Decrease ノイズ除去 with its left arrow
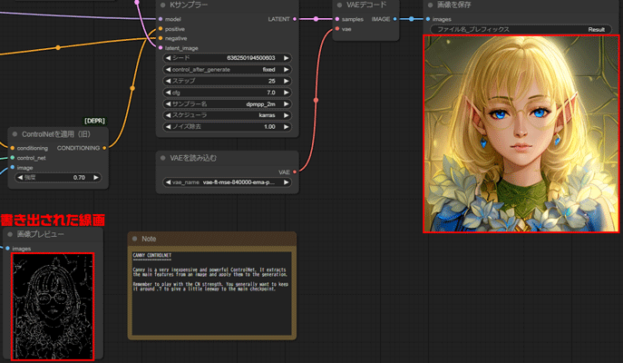Viewport: 623px width, 363px height. coord(168,127)
